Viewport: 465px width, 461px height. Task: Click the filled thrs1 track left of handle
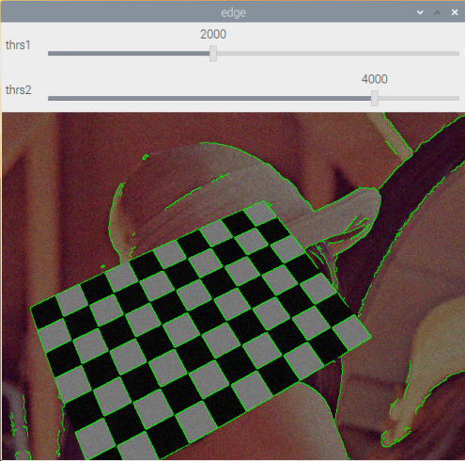(x=129, y=54)
